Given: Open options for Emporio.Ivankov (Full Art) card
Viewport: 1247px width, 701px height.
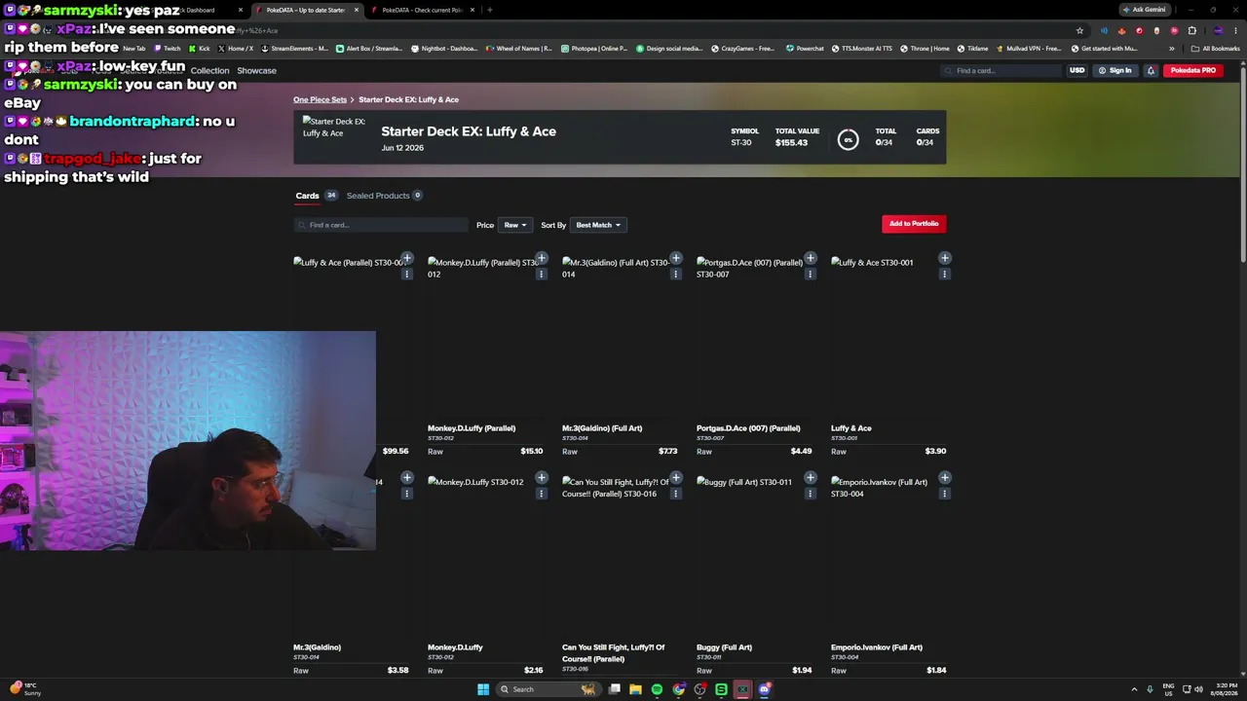Looking at the screenshot, I should click(945, 494).
